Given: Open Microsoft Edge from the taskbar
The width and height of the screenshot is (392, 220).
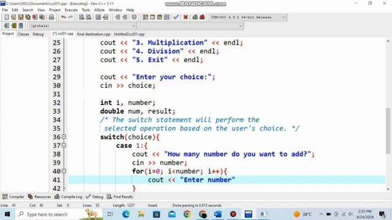Looking at the screenshot, I should coord(126,214).
